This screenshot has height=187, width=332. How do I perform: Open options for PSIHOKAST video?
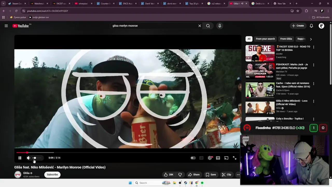314,65
